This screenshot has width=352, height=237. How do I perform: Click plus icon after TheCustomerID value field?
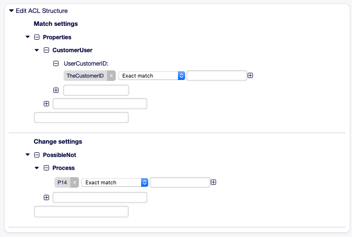(250, 76)
